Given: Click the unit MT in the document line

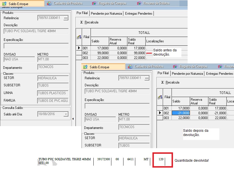Looking at the screenshot, I should 146,159.
